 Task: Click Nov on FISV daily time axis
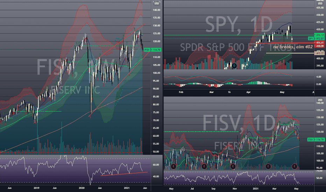235,189
